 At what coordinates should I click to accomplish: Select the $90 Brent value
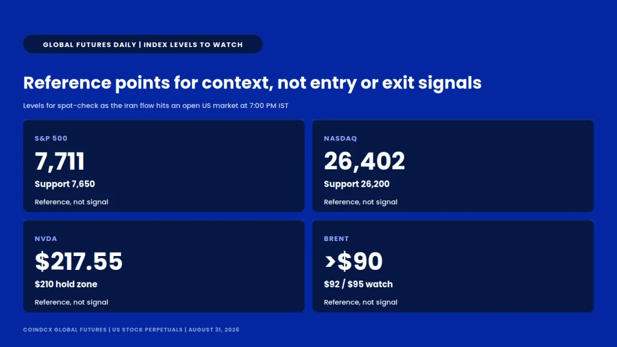tap(360, 261)
